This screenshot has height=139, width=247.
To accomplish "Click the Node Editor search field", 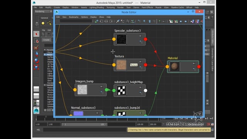I will pos(76,21).
